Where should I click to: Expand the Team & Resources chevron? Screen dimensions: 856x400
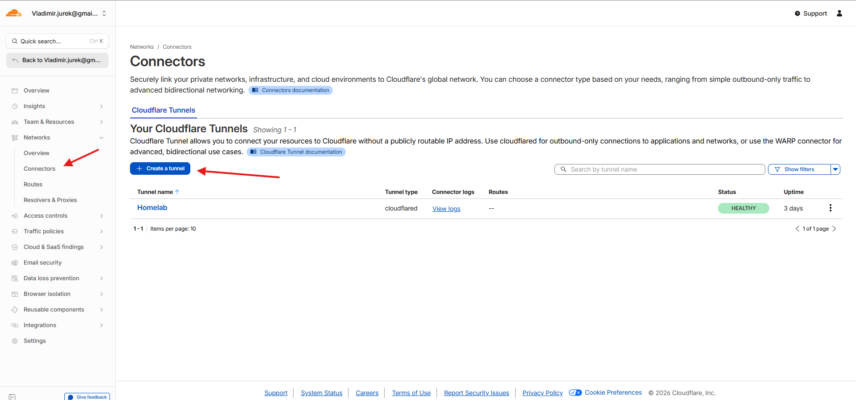(x=101, y=122)
